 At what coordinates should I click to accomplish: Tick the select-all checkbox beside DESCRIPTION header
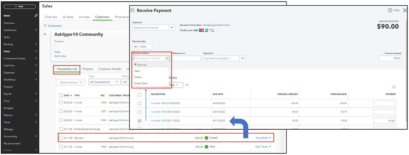139,94
